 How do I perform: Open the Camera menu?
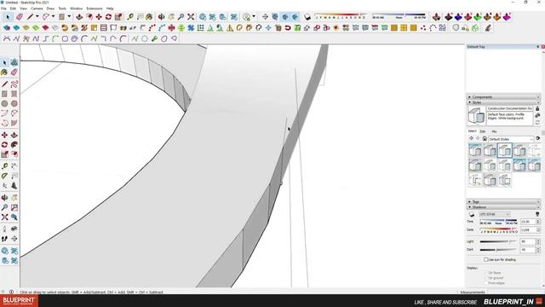(x=37, y=9)
